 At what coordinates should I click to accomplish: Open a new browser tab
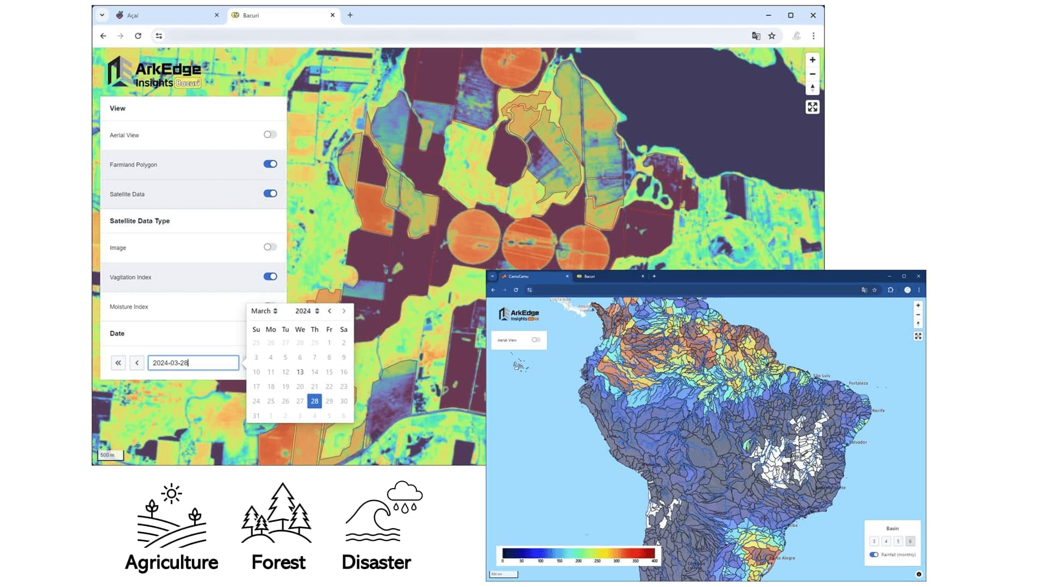tap(350, 15)
